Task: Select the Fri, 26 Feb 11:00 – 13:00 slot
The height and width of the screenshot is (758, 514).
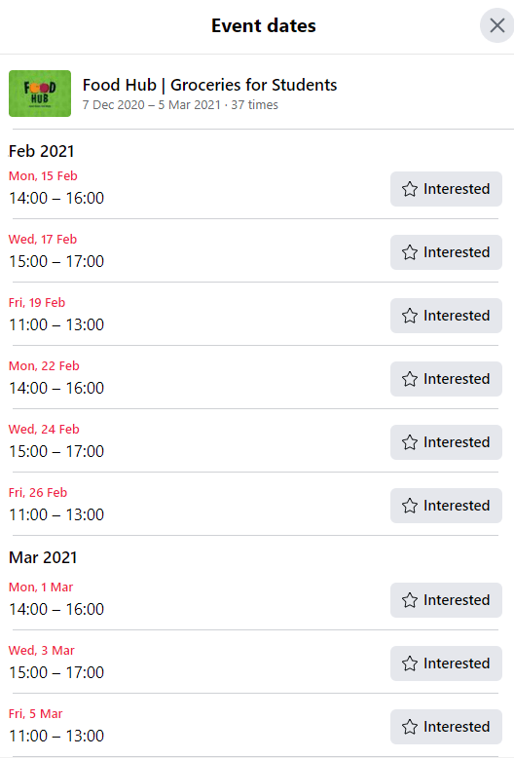Action: [56, 514]
